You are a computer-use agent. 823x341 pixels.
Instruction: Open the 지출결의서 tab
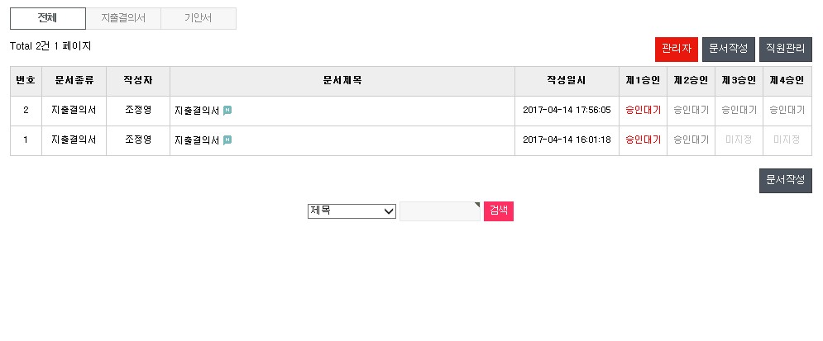coord(123,18)
